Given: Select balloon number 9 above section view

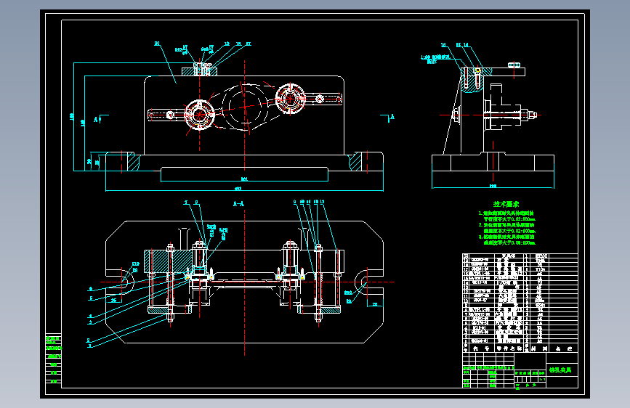Looking at the screenshot, I should (x=294, y=202).
